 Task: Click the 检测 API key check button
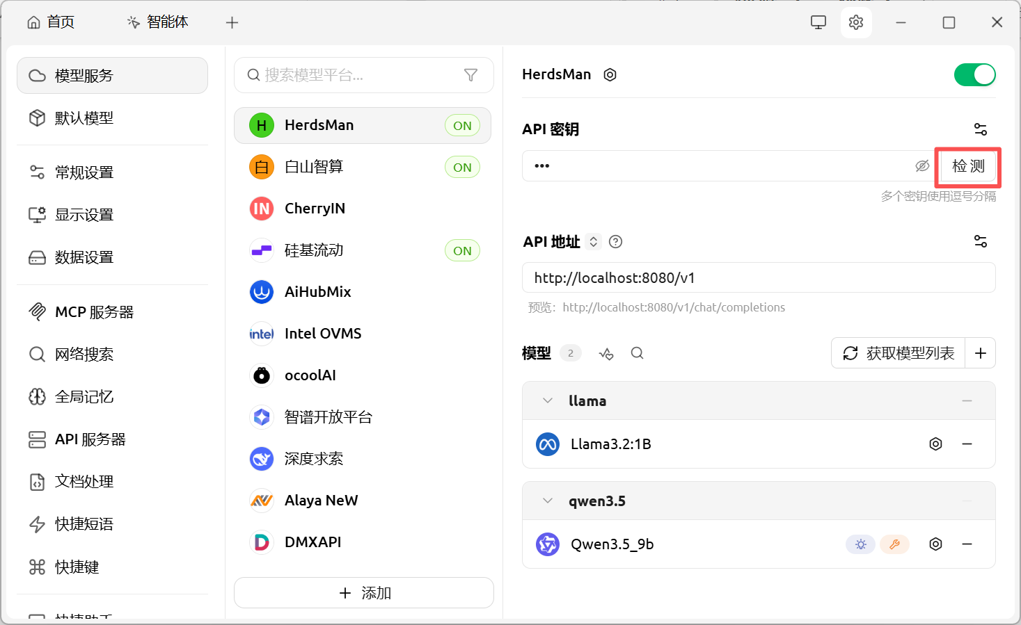coord(968,166)
